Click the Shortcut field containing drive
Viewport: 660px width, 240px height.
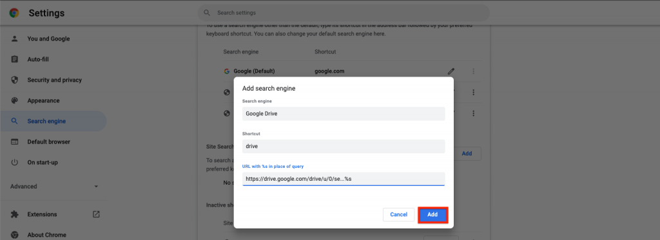[x=344, y=146]
